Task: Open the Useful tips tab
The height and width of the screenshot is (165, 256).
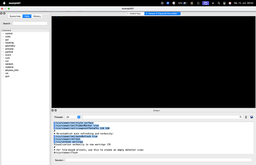Action: click(135, 14)
